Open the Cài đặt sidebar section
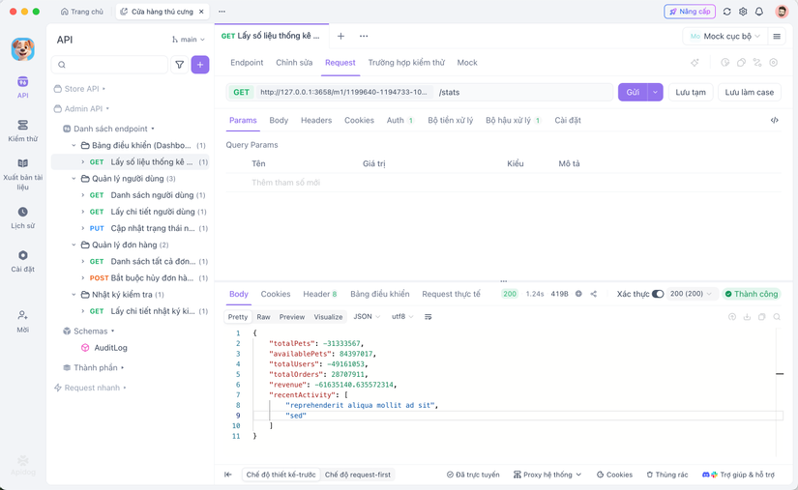Image resolution: width=798 pixels, height=490 pixels. point(23,261)
